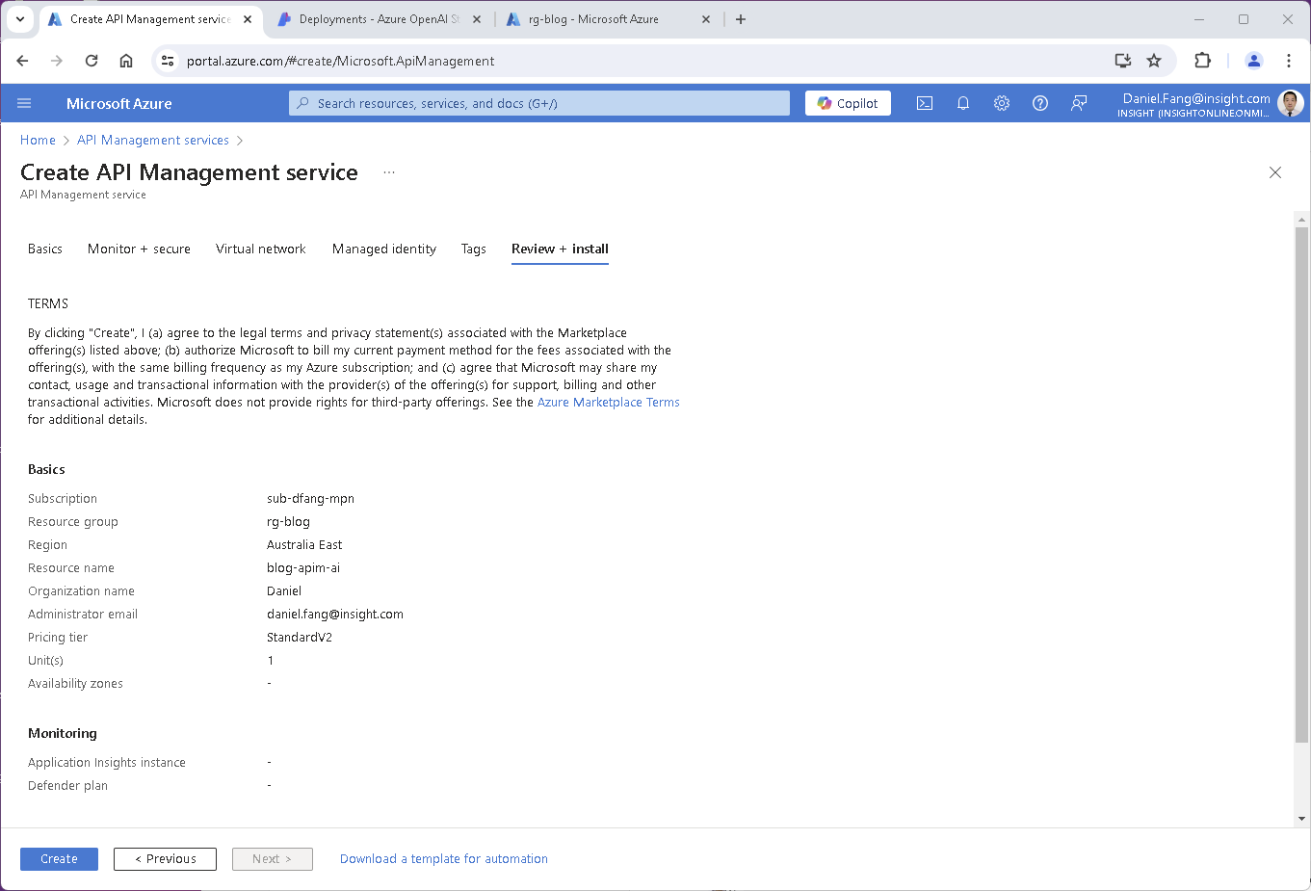The width and height of the screenshot is (1311, 891).
Task: Click the Monitoring section heading
Action: pos(63,734)
